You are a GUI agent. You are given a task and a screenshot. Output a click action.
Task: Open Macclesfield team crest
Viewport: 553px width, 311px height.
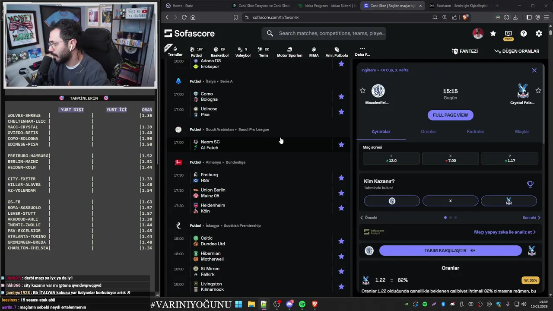[x=378, y=91]
